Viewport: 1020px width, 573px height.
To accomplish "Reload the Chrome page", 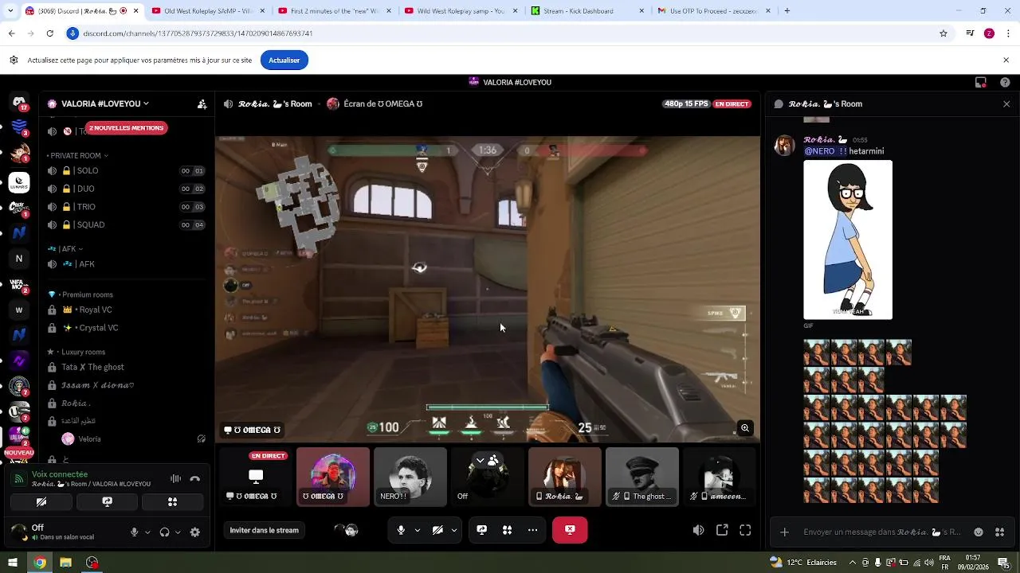I will click(49, 33).
